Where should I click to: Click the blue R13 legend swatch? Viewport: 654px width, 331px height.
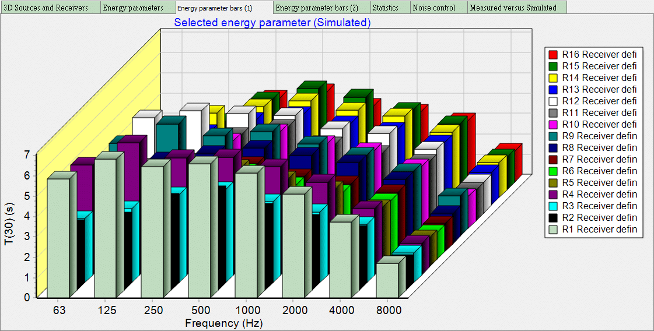pos(553,89)
